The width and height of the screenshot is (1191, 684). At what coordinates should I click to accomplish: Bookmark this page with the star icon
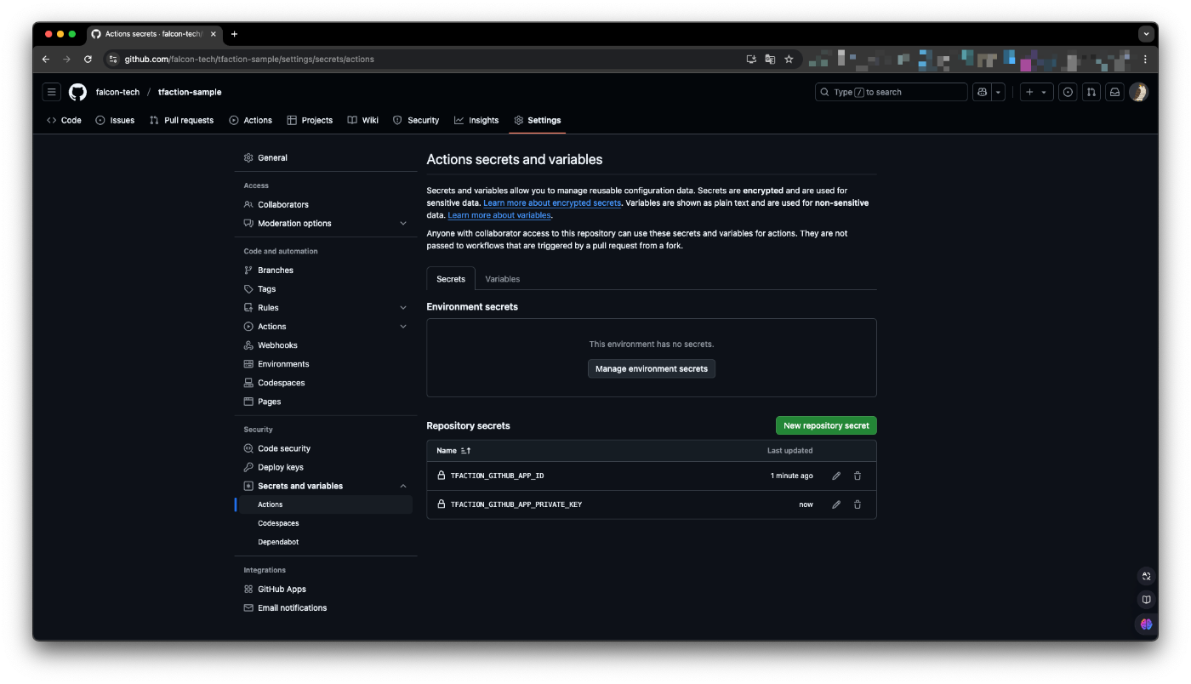(x=789, y=60)
